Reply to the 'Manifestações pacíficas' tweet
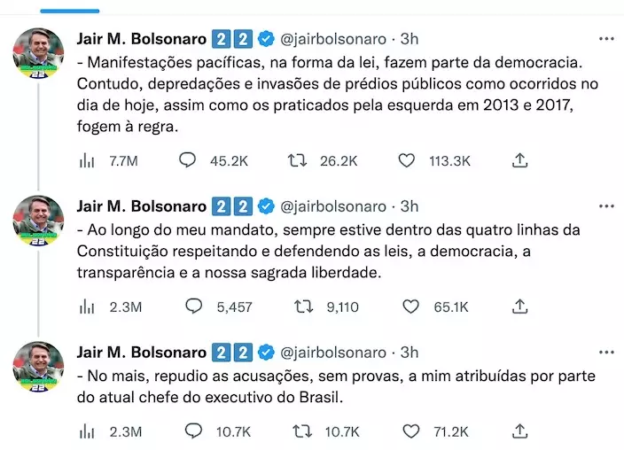Viewport: 624px width, 450px height. pos(189,160)
